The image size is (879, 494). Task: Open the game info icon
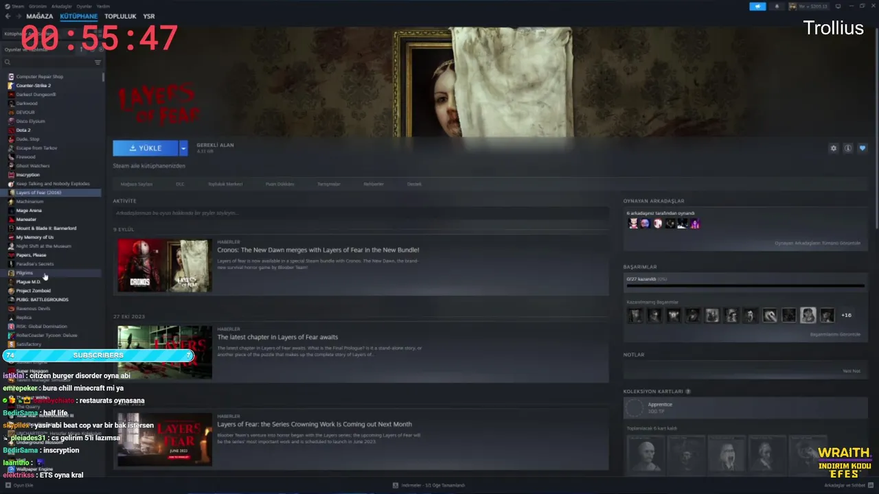[848, 148]
